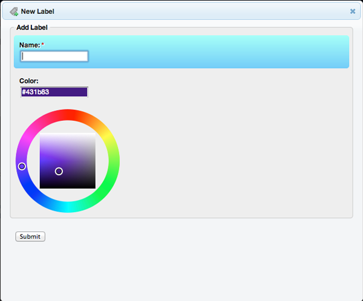Click the tag icon beside New Label title

pyautogui.click(x=13, y=11)
